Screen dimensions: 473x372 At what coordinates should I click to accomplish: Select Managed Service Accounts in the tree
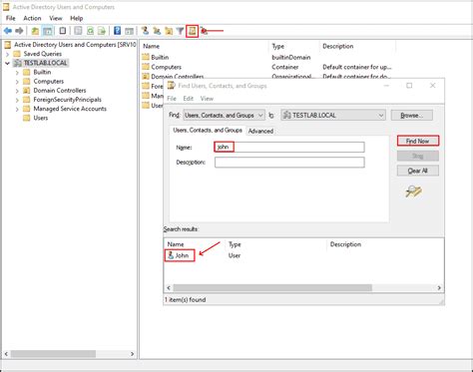point(70,109)
